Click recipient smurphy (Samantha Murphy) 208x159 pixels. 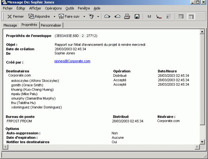pos(33,98)
